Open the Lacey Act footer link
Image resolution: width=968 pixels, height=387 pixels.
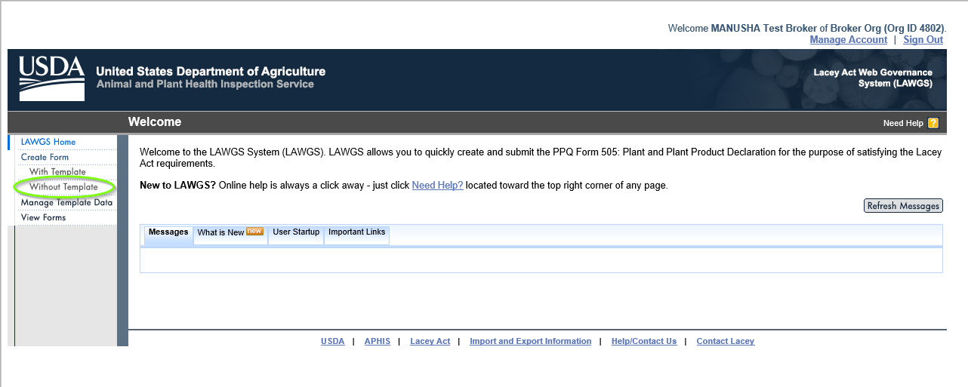point(430,341)
